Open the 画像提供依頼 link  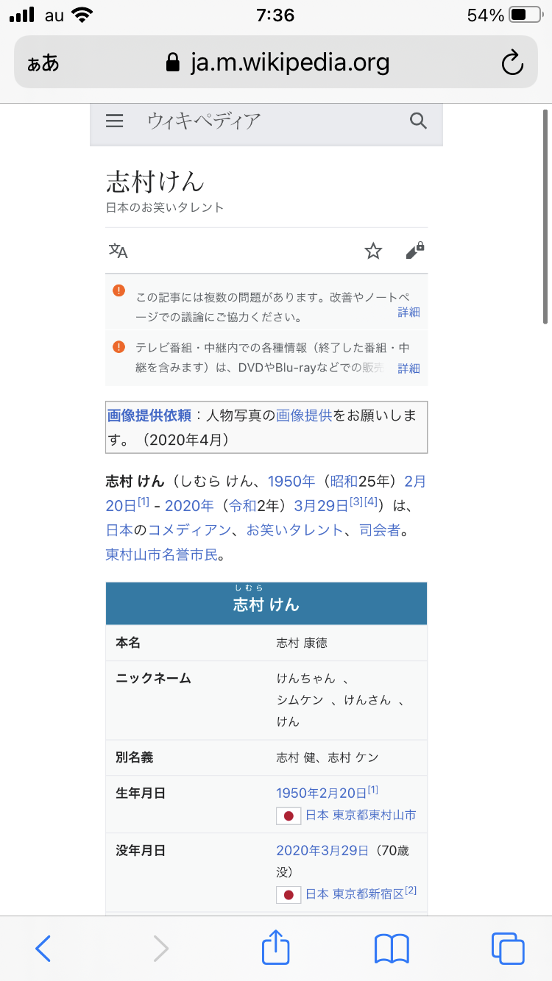[x=149, y=415]
